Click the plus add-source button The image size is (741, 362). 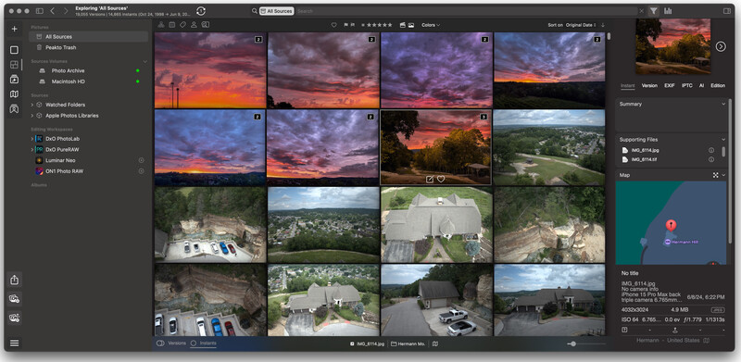[14, 29]
